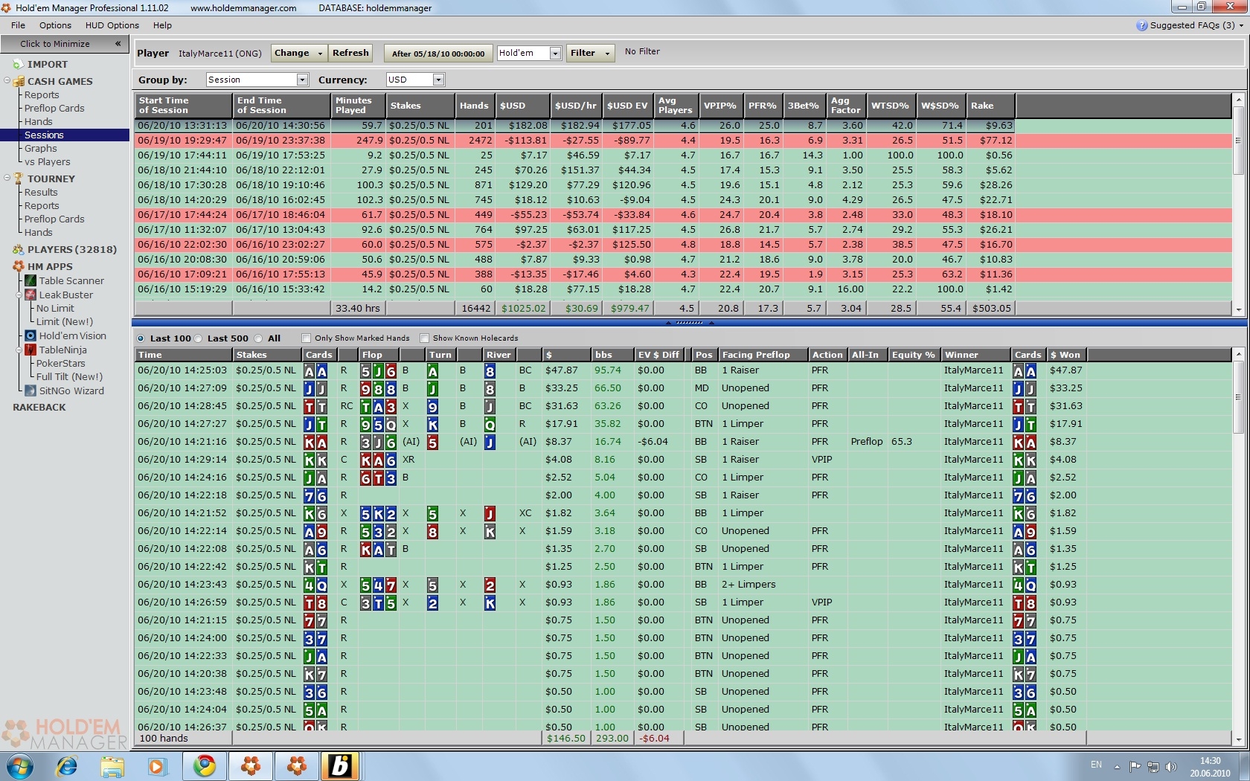Screen dimensions: 1250x781
Task: Open Leak Buster app icon
Action: (x=31, y=295)
